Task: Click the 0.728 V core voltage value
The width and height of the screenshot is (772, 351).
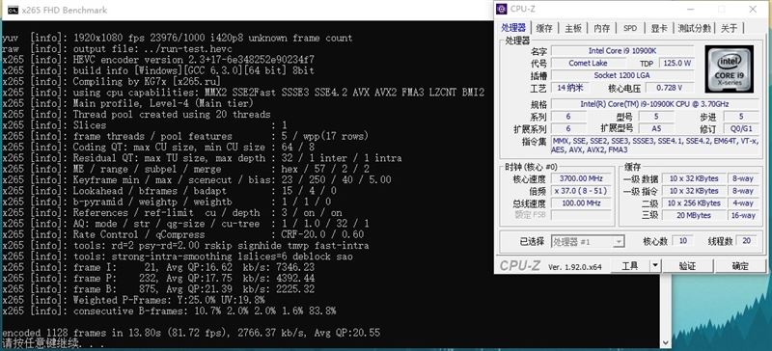Action: [670, 88]
